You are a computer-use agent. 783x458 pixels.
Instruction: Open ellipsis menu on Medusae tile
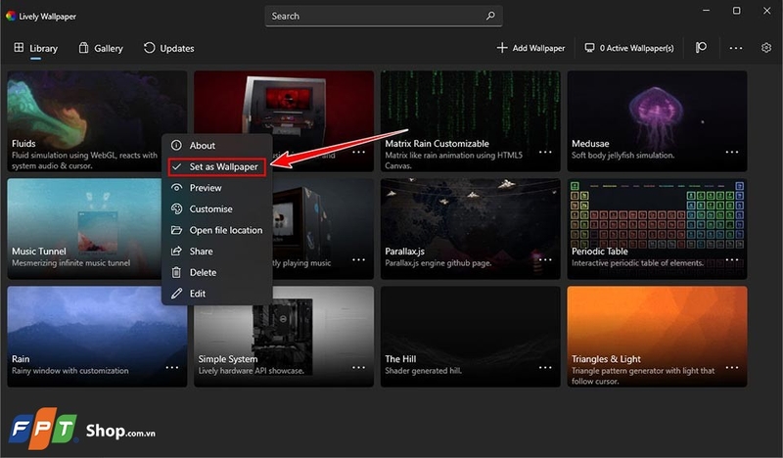[732, 152]
